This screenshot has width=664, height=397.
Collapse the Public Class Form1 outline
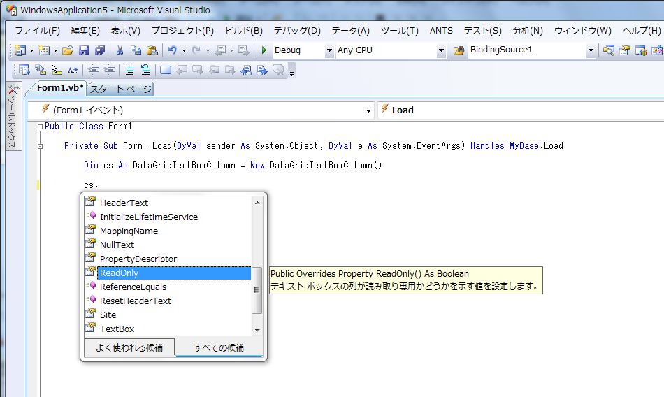pyautogui.click(x=41, y=127)
